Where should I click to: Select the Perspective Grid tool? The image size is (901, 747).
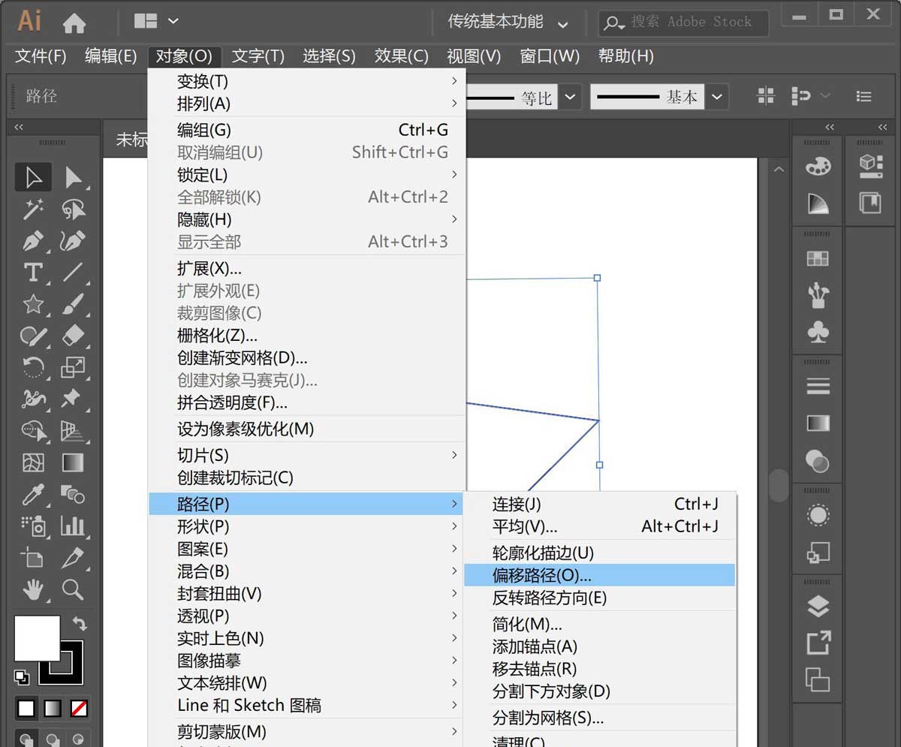coord(73,431)
